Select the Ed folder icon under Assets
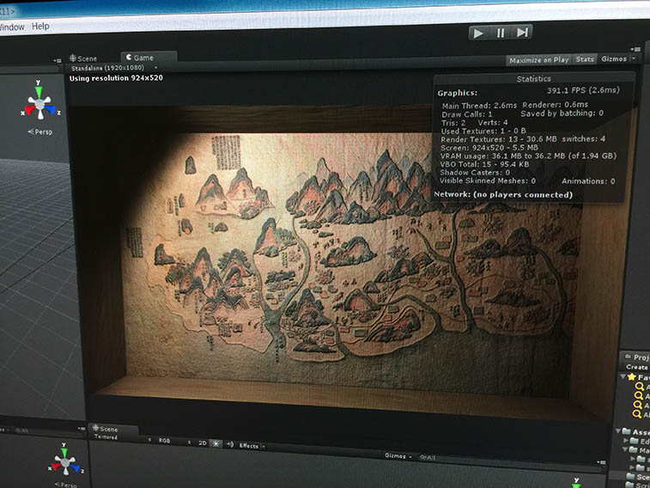The image size is (650, 488). [635, 441]
